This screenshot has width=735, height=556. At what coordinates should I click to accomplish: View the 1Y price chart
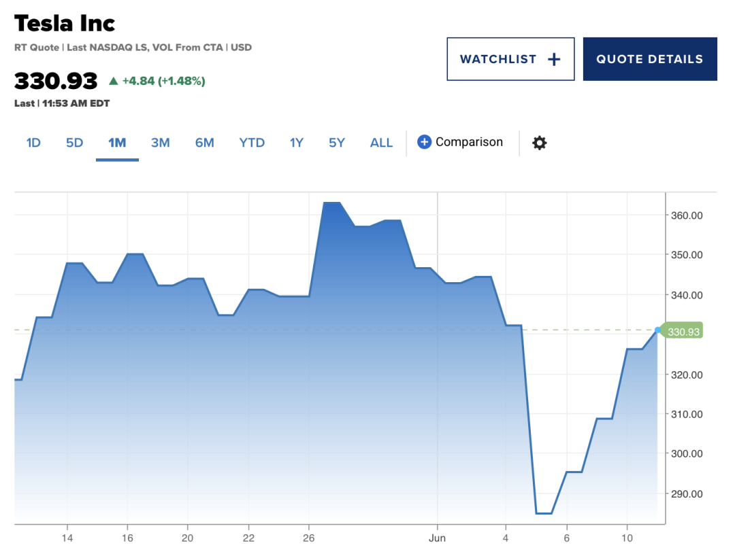pyautogui.click(x=296, y=143)
